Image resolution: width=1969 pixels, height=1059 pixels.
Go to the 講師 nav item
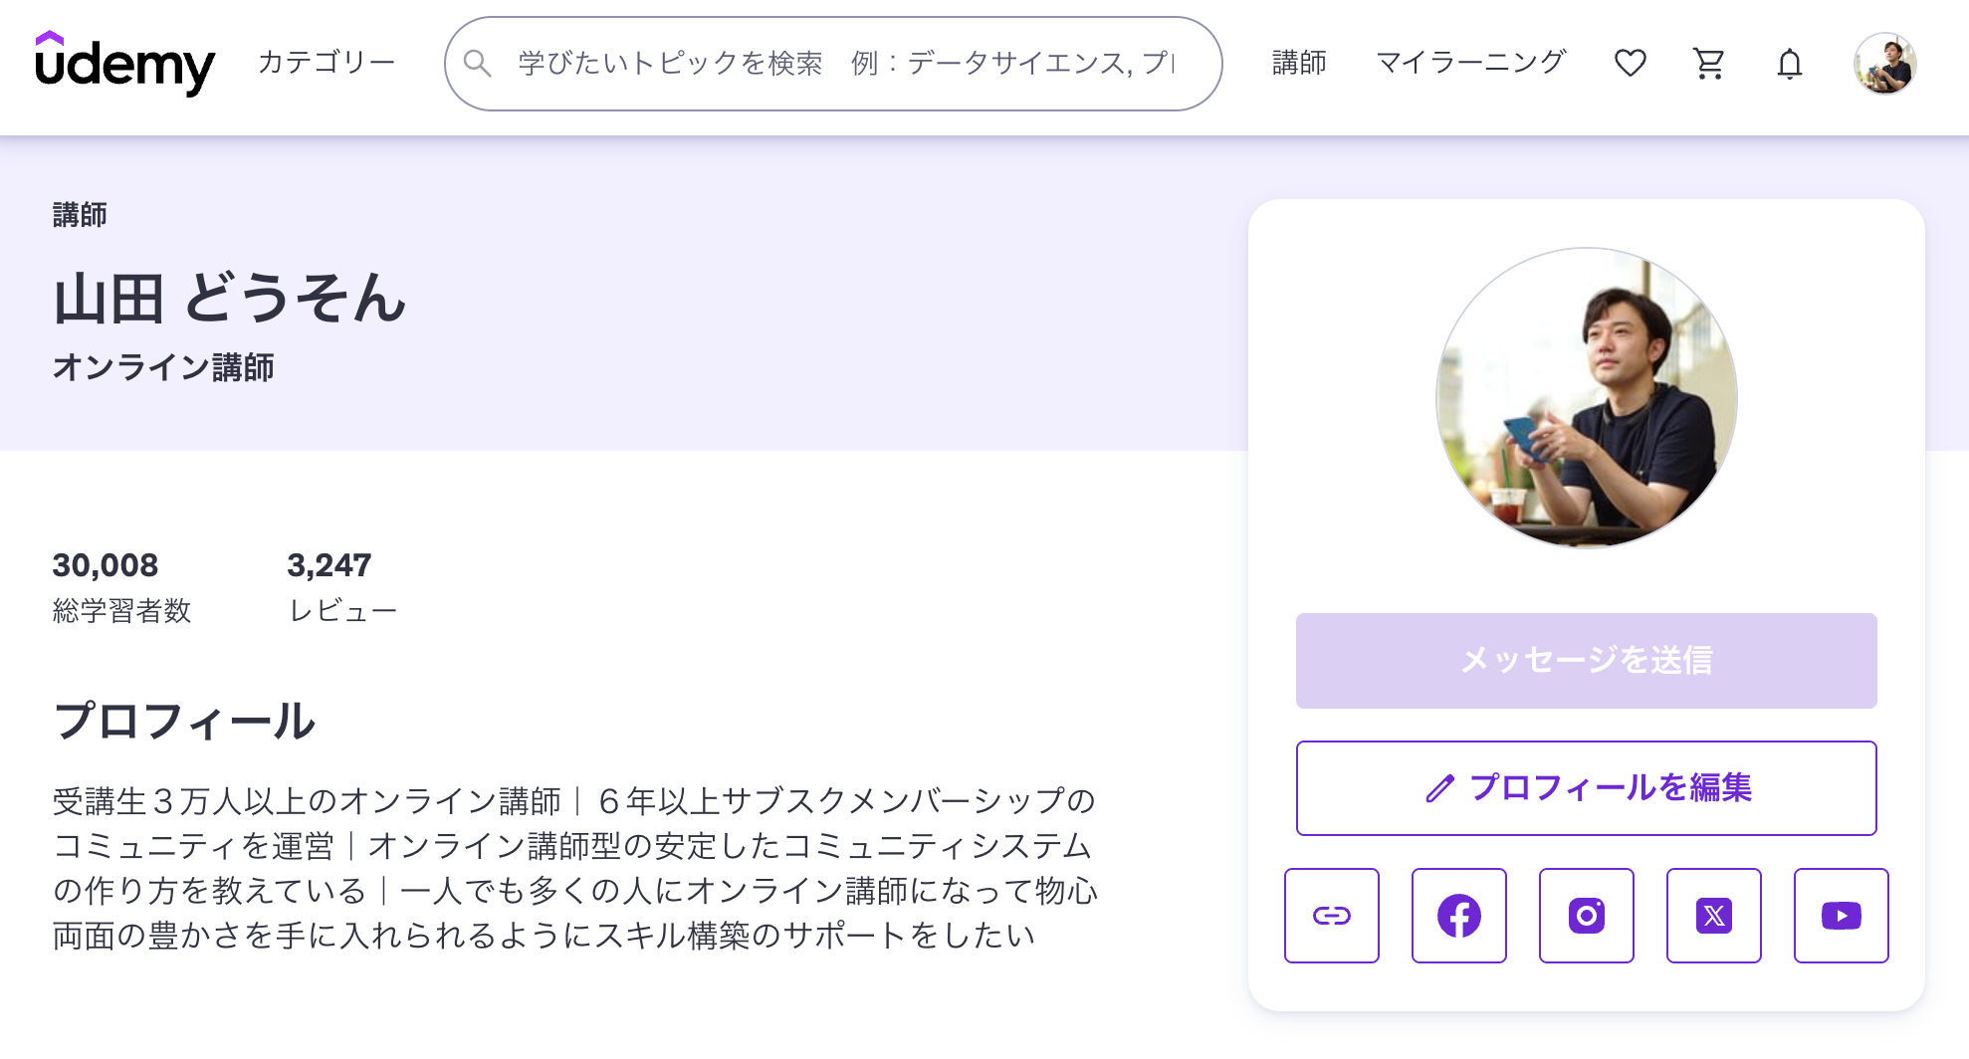click(1299, 63)
